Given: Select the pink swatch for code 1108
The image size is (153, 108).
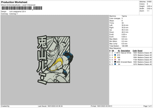Looking at the screenshot, I should pyautogui.click(x=115, y=60).
